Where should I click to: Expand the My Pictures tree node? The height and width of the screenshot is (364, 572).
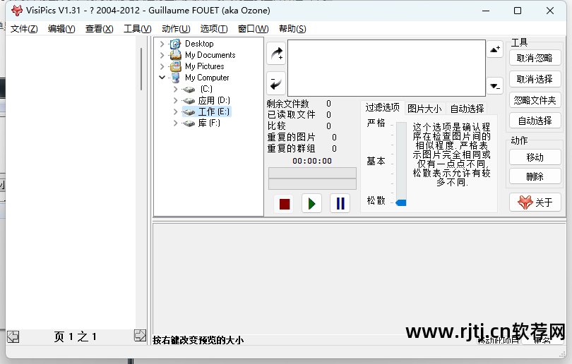point(162,66)
